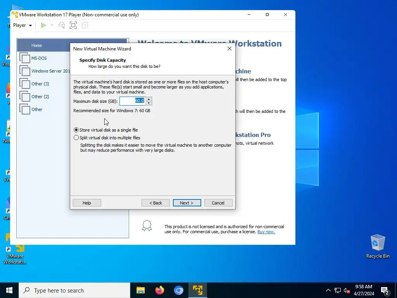Click the license ribbon badge icon
This screenshot has width=397, height=298.
147,225
